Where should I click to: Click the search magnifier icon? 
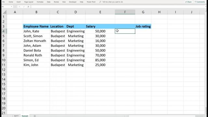(100, 2)
